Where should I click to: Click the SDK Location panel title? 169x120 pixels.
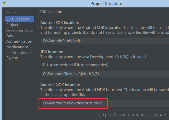click(51, 12)
